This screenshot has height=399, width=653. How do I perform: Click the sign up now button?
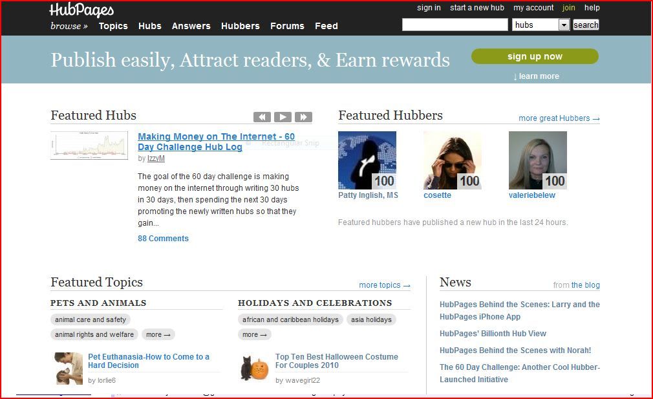[x=535, y=56]
